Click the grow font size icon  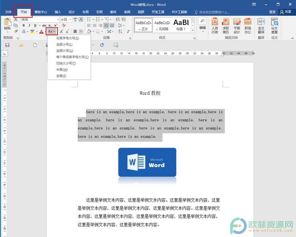coord(62,32)
